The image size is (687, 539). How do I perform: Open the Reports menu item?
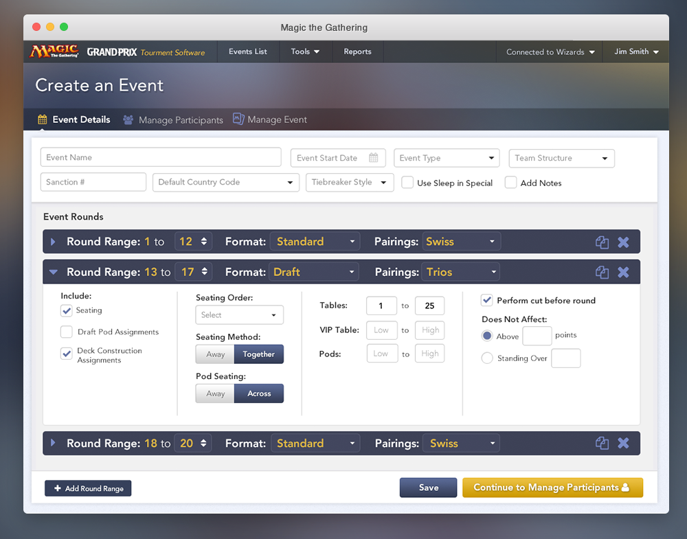click(357, 51)
